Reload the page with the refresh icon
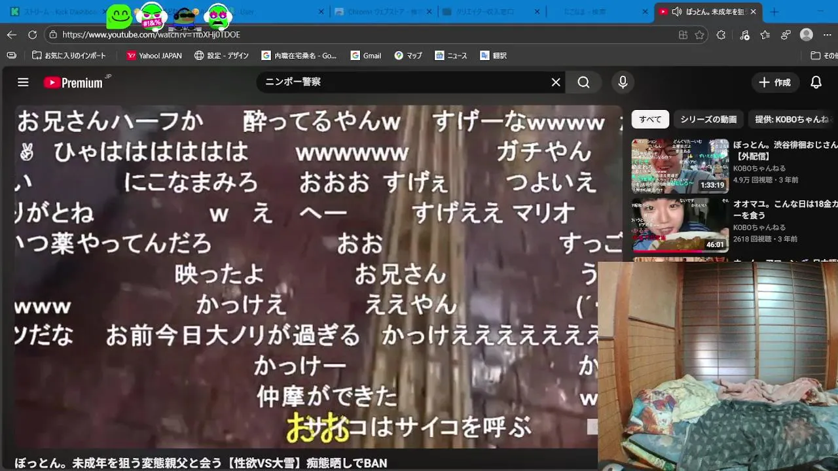 33,35
